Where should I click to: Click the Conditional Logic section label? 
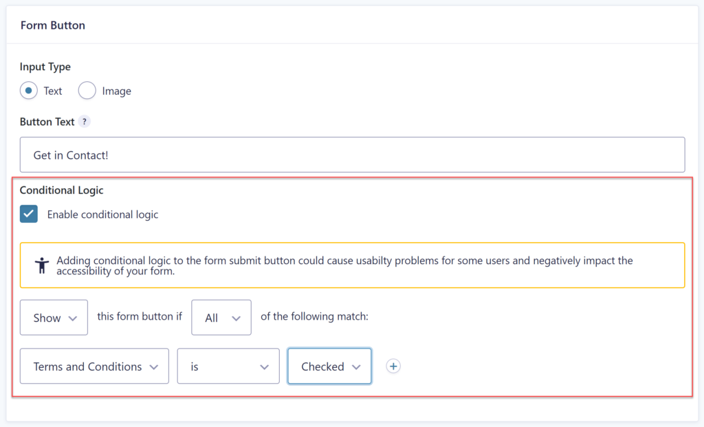(62, 190)
